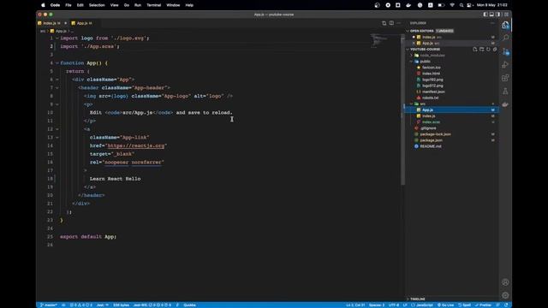Click the split editor right icon
The width and height of the screenshot is (548, 308).
coord(391,23)
